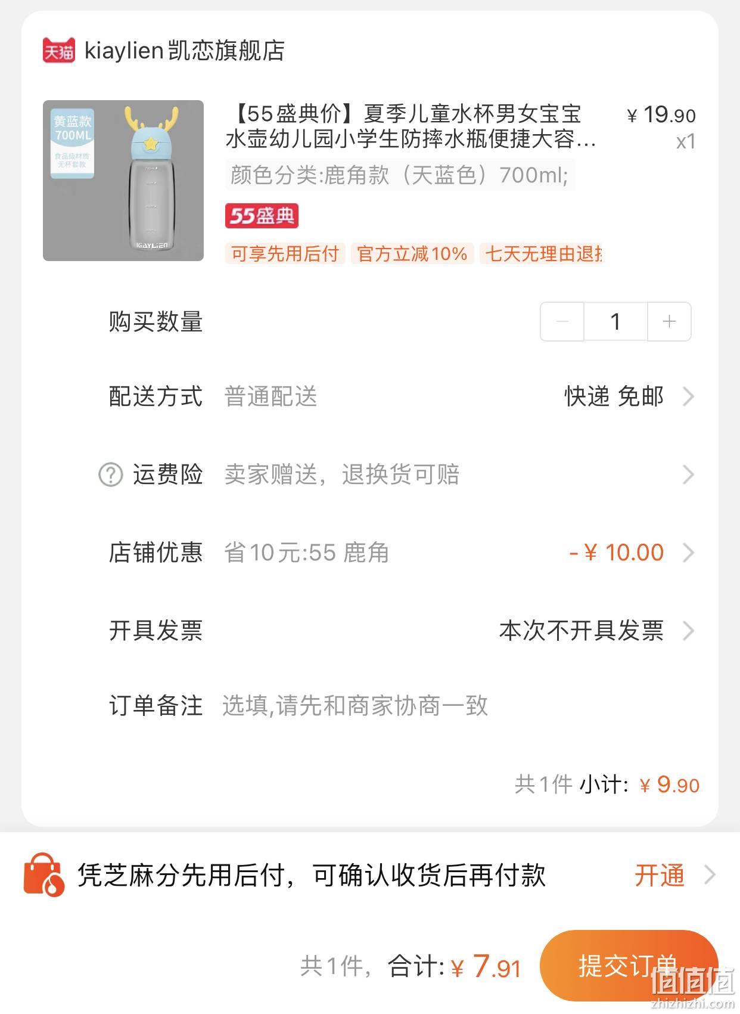Viewport: 740px width, 1014px height.
Task: Select the quantity number field
Action: [x=615, y=322]
